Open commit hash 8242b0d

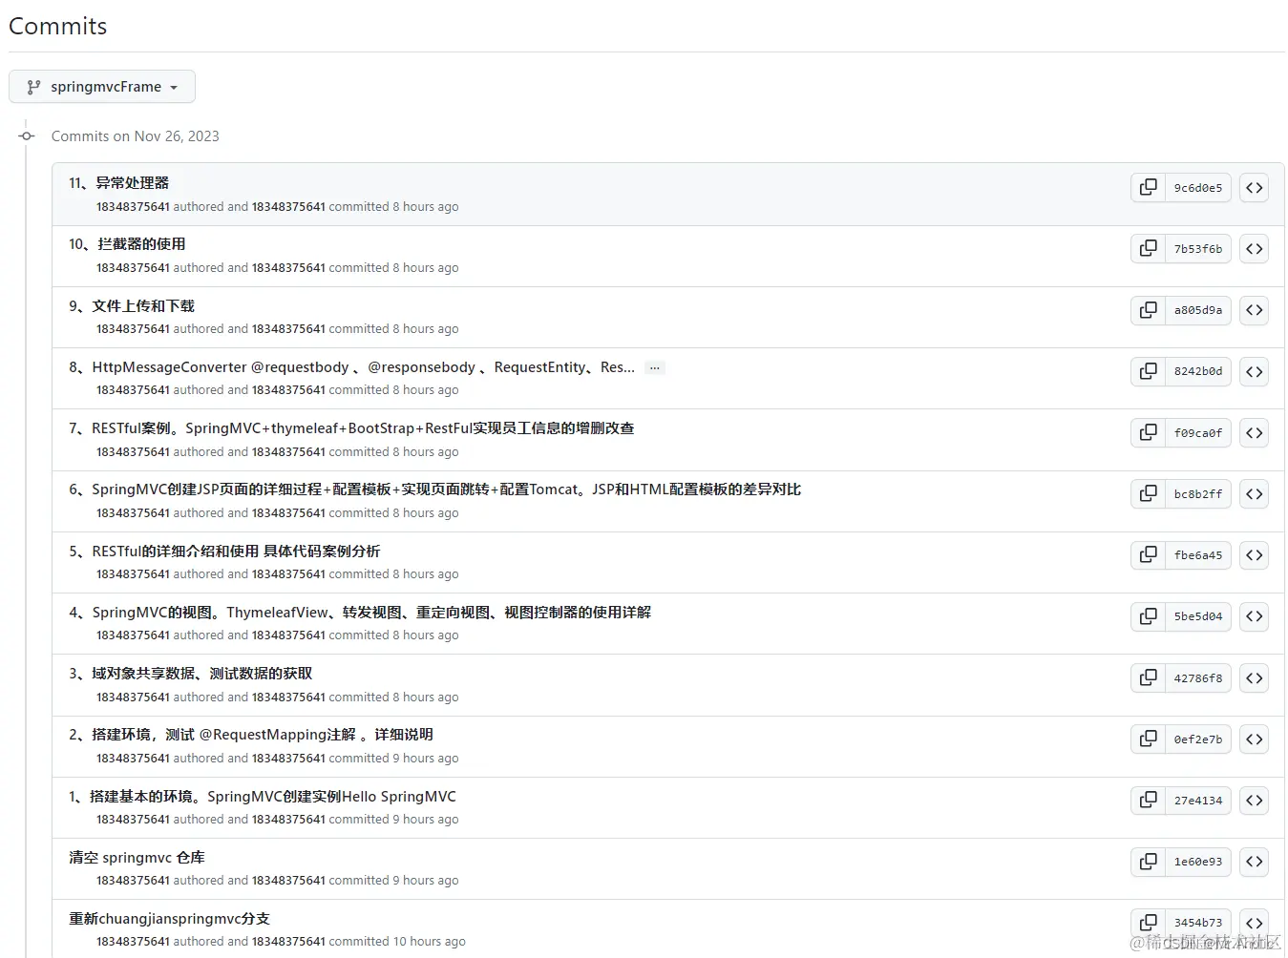tap(1198, 371)
